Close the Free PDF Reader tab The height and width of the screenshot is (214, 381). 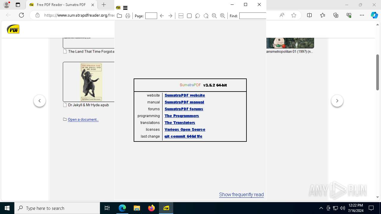[93, 5]
